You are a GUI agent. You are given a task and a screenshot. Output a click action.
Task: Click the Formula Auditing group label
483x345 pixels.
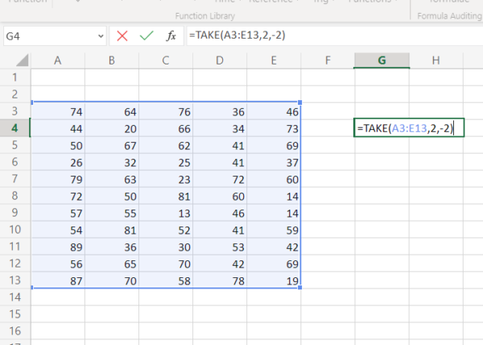click(450, 16)
